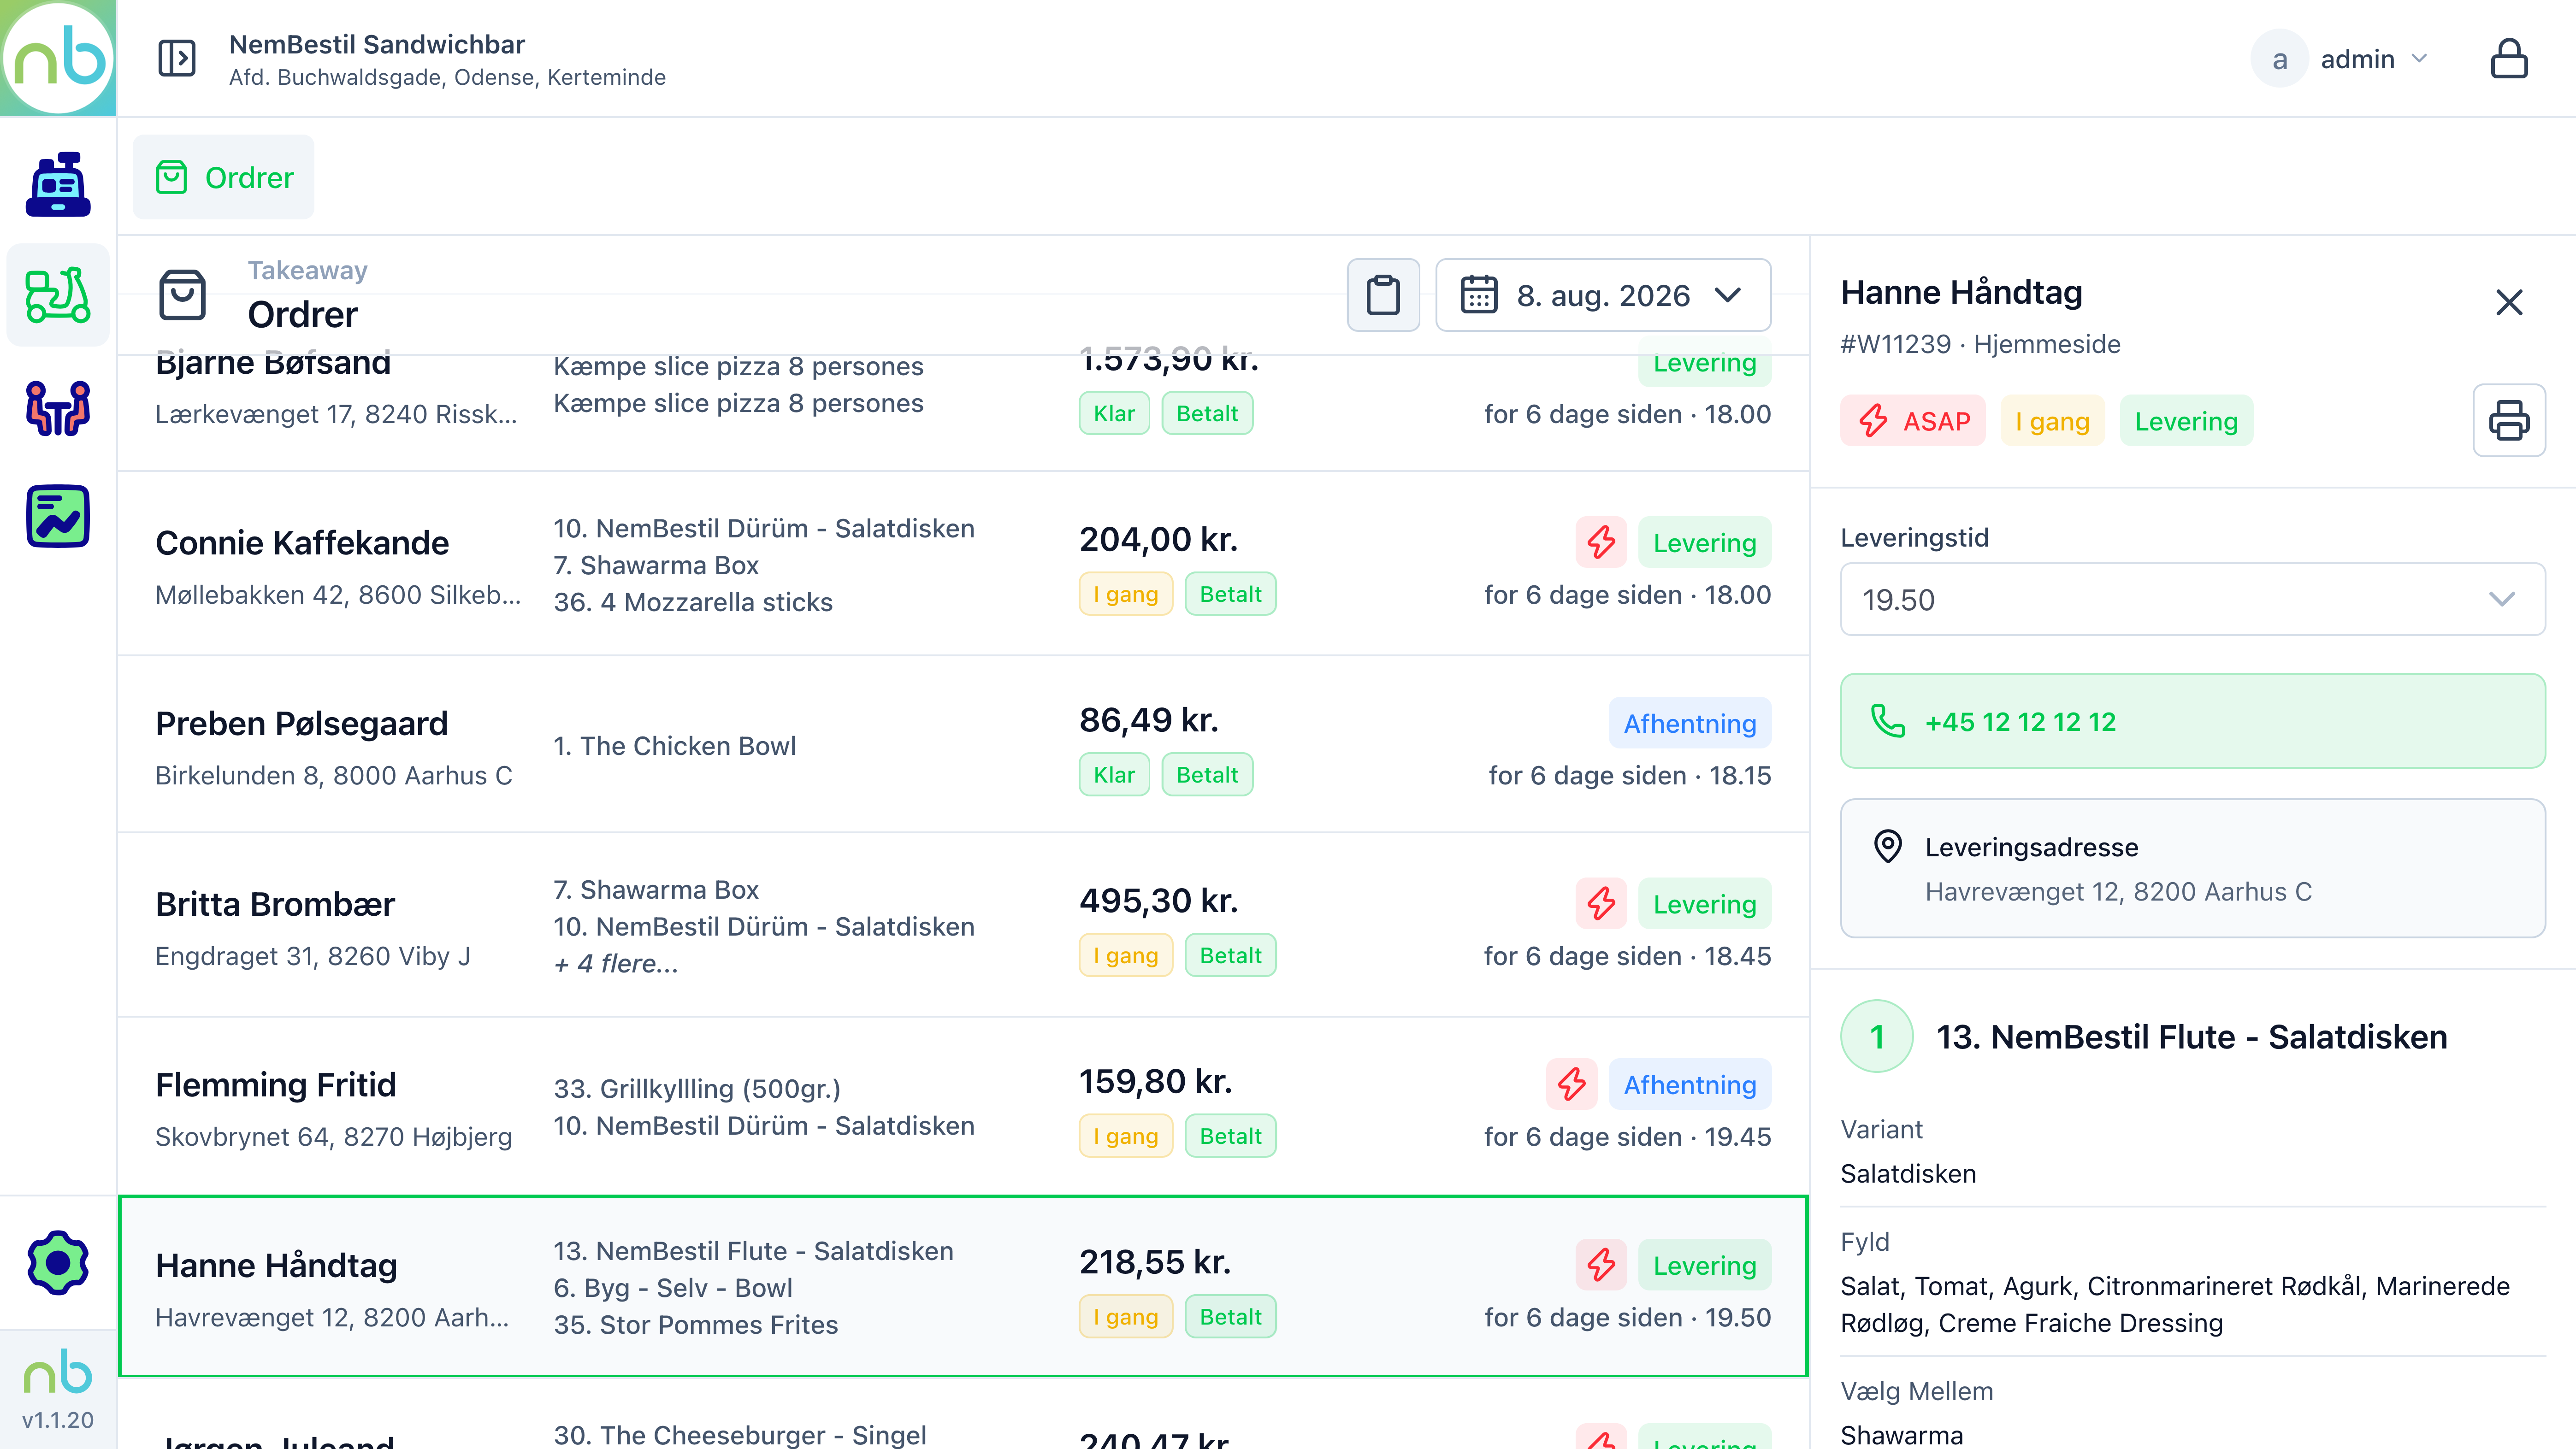Image resolution: width=2576 pixels, height=1449 pixels.
Task: Click the quantity 1 circle in order details
Action: pos(1877,1036)
